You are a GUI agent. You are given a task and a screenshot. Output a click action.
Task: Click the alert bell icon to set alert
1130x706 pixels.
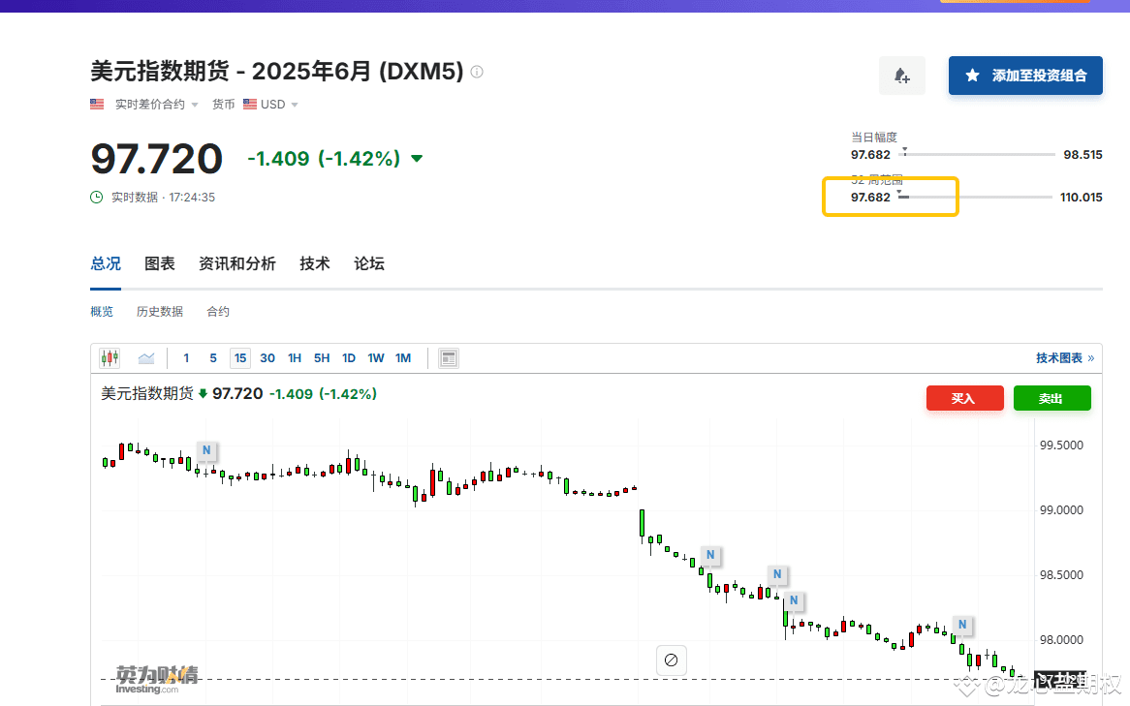tap(901, 76)
